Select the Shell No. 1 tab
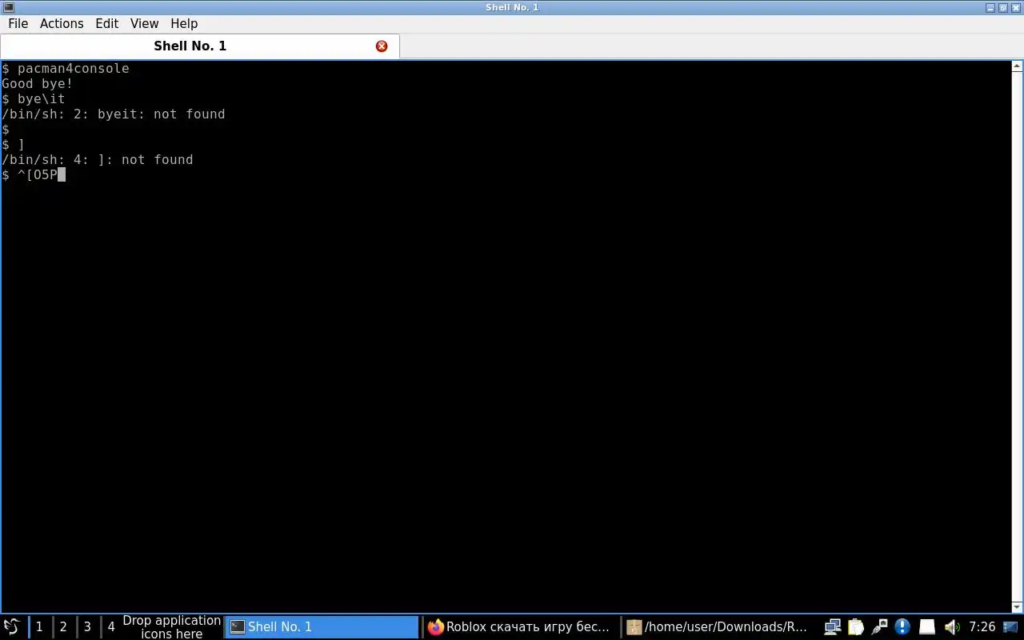This screenshot has height=640, width=1024. point(199,46)
